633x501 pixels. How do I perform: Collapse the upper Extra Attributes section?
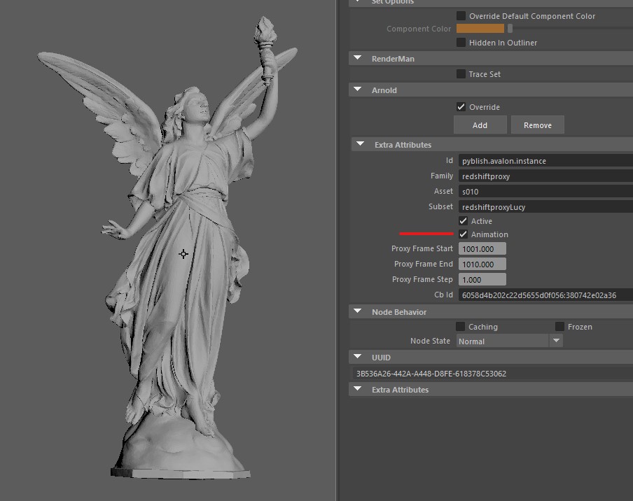[360, 144]
